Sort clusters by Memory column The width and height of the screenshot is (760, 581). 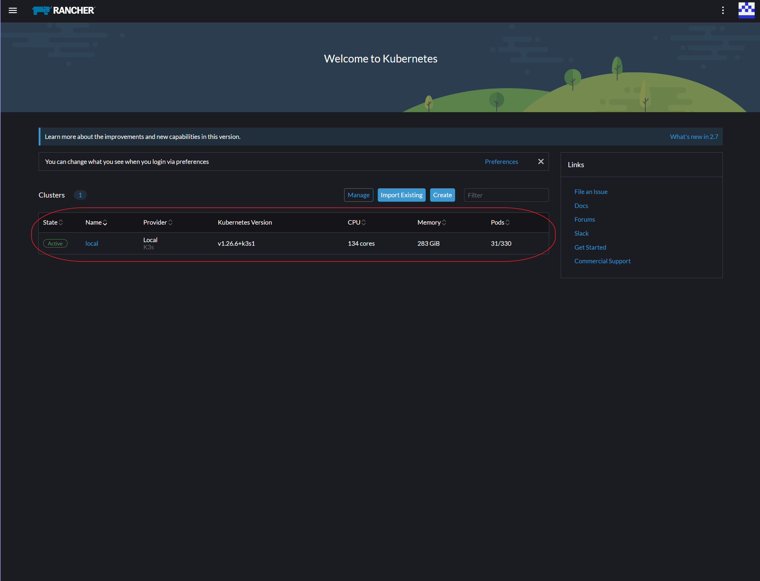coord(432,222)
